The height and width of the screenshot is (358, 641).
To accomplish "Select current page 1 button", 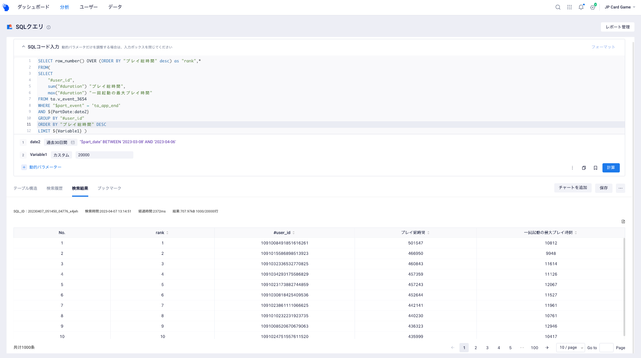I will [x=464, y=348].
